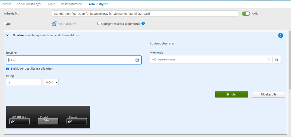Screen dimensions: 291x137
Task: Toggle the Aktiv switch off
Action: pos(246,14)
